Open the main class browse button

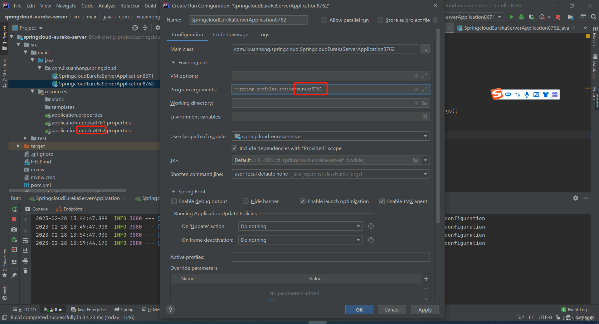pos(425,49)
